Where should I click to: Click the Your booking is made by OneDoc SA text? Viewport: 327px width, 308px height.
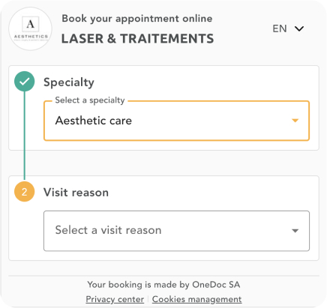coord(163,285)
